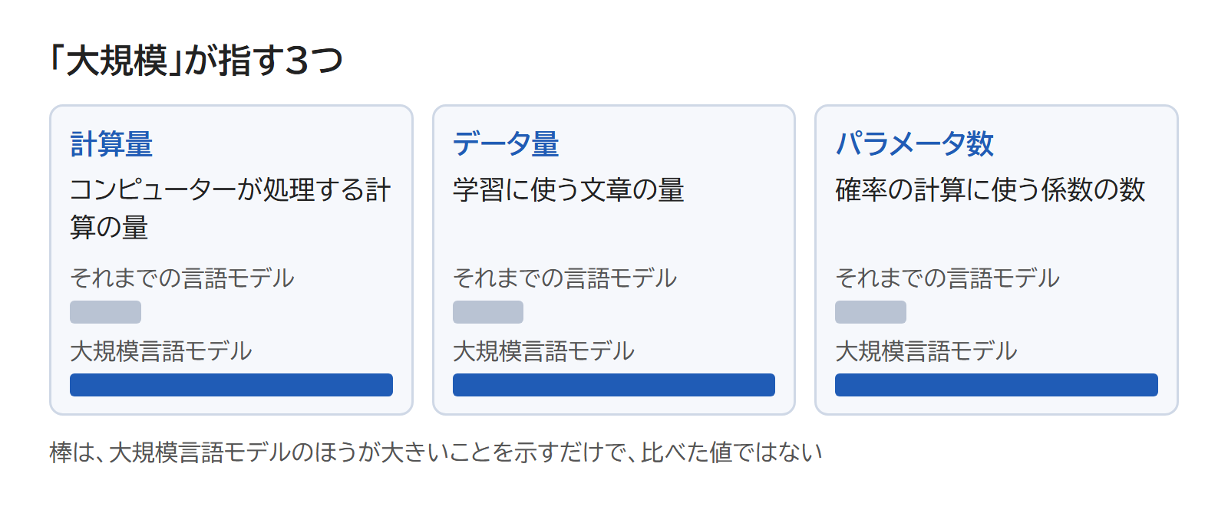Click それまでの言語モデル label in データ量 card
The height and width of the screenshot is (513, 1228).
[x=565, y=278]
